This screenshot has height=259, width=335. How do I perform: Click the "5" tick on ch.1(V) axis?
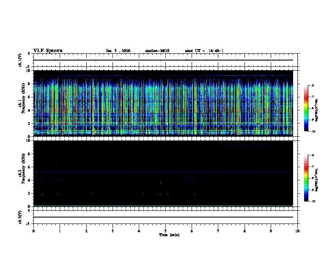tap(29, 54)
